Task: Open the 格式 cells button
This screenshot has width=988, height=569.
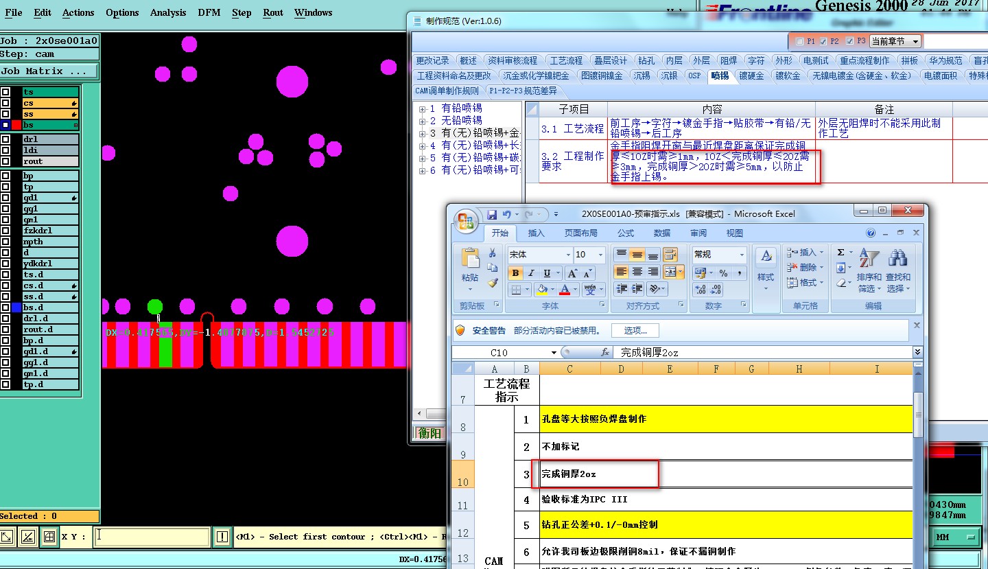Action: click(805, 282)
